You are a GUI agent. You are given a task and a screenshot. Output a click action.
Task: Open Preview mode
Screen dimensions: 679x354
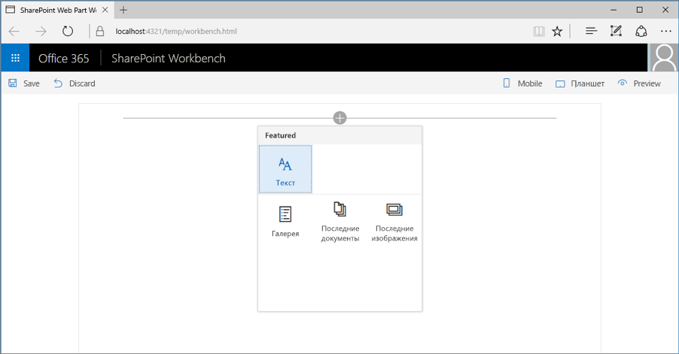639,83
